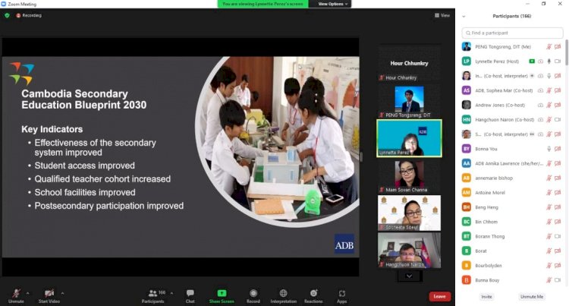
Task: Focus the Find a participant search box
Action: [512, 33]
